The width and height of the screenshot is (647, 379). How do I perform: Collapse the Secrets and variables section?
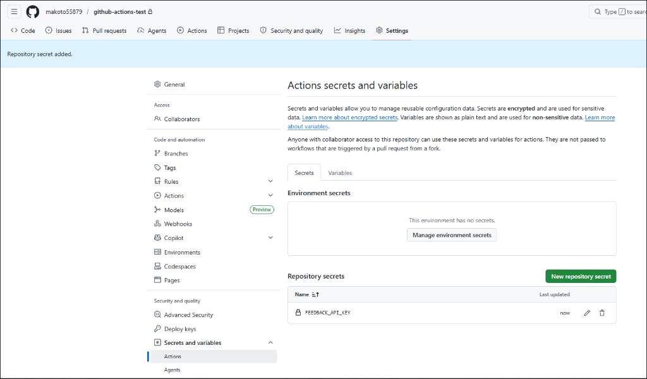tap(270, 343)
